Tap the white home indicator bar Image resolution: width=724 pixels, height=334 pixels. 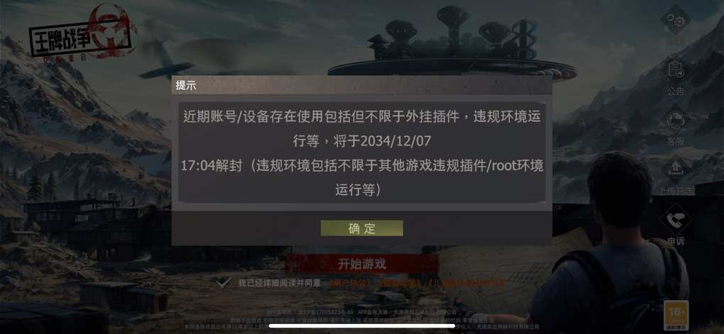coord(361,325)
